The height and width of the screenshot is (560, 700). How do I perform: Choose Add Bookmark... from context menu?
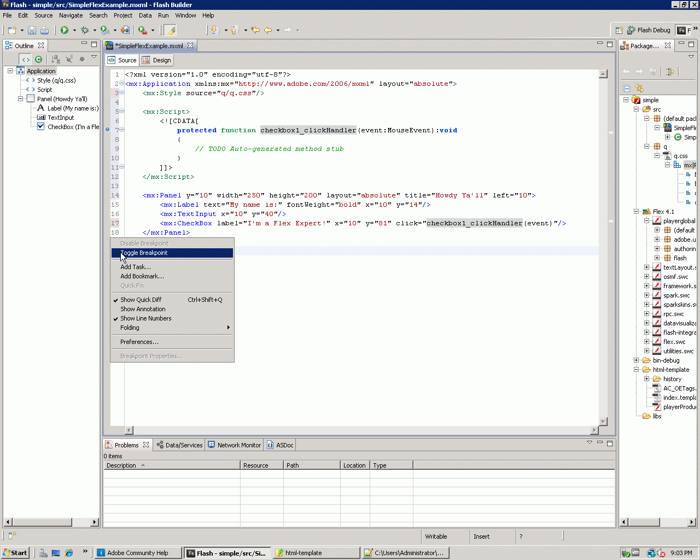click(172, 276)
